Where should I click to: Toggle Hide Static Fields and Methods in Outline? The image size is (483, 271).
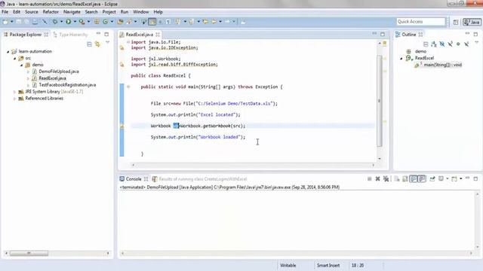pos(451,44)
